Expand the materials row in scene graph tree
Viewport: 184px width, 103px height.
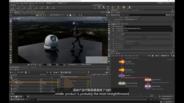pyautogui.click(x=11, y=90)
